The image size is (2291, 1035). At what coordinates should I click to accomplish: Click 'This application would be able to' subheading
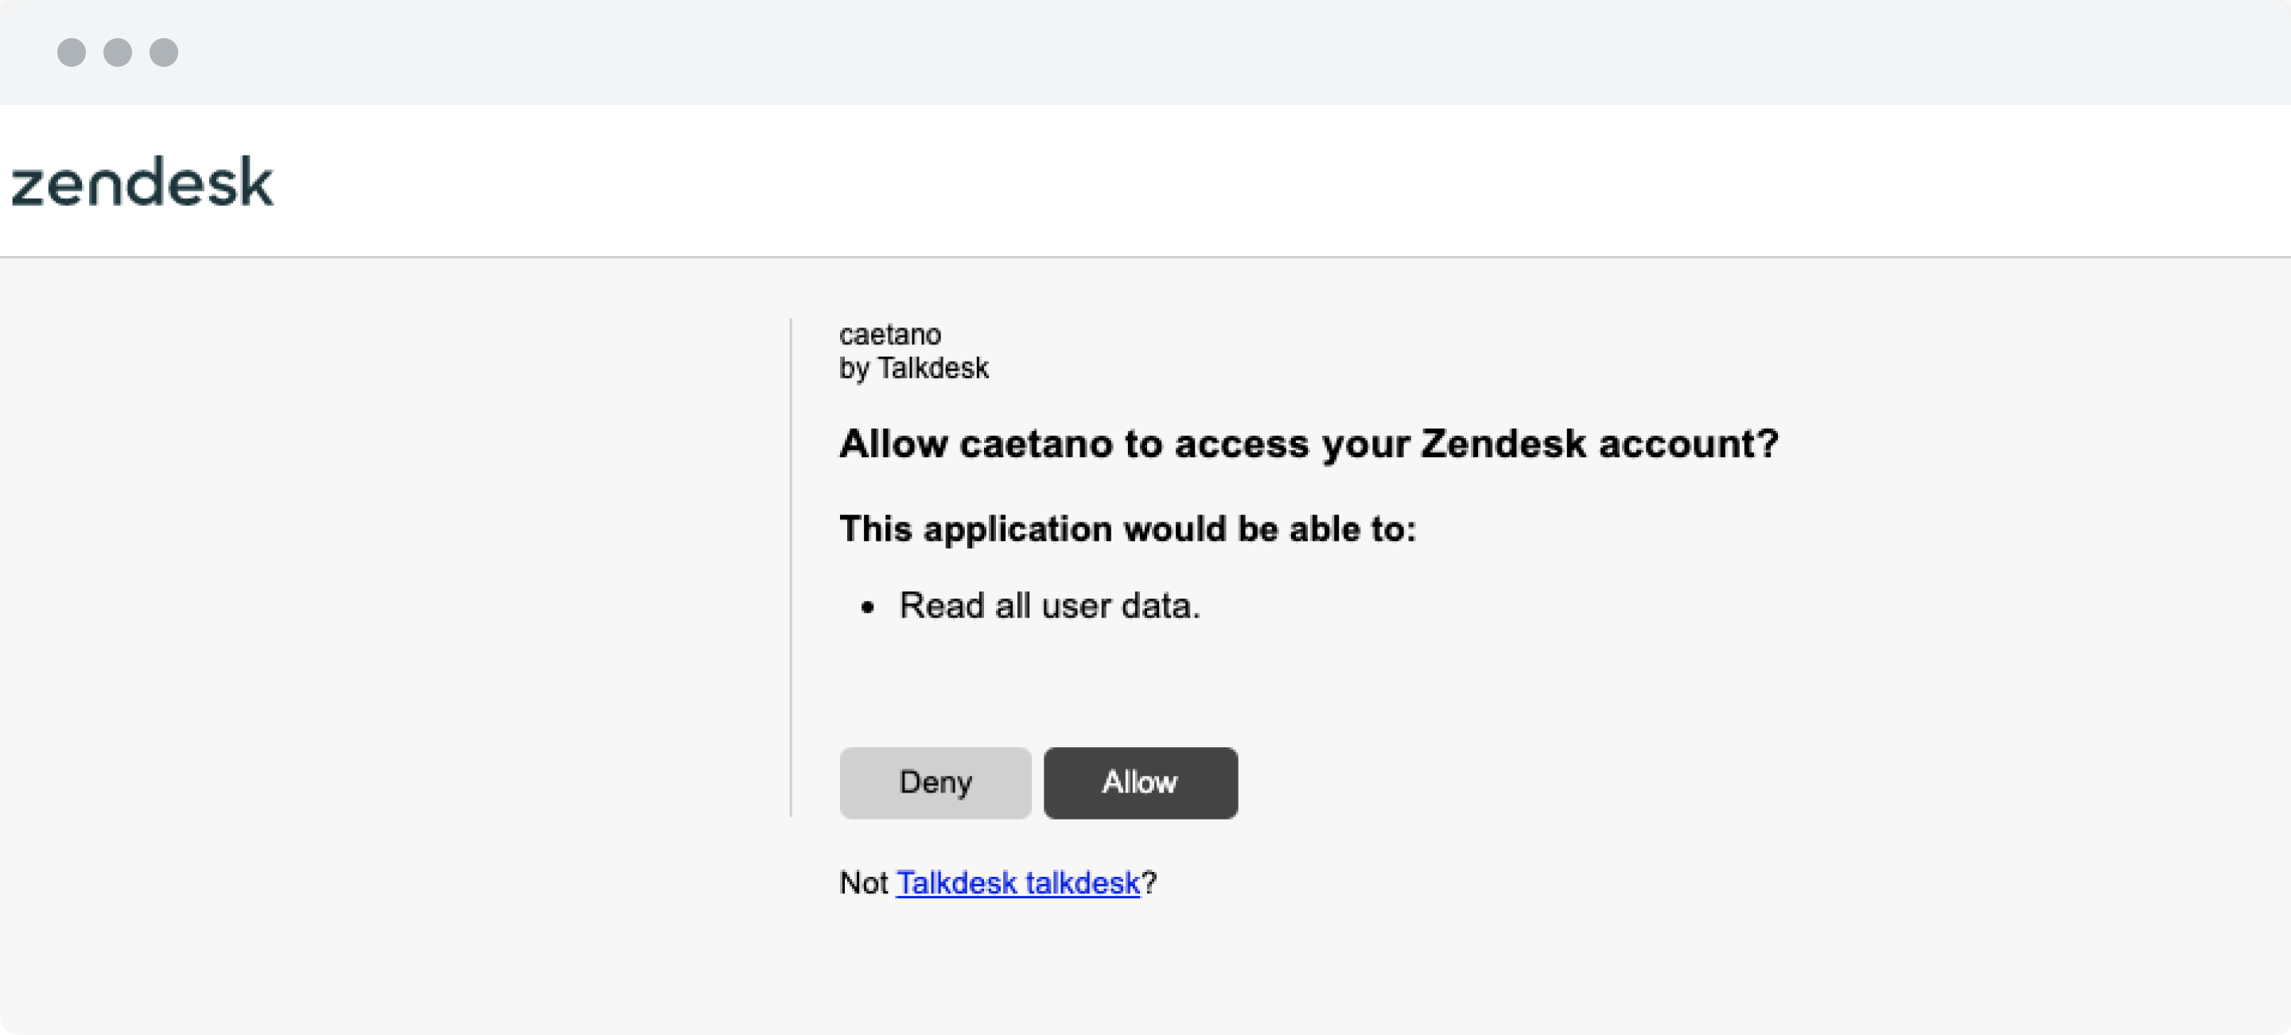(1128, 529)
